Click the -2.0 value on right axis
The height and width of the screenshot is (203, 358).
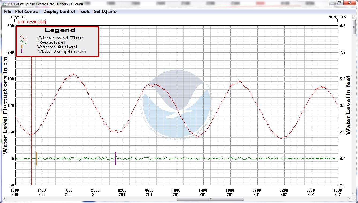tap(343, 185)
